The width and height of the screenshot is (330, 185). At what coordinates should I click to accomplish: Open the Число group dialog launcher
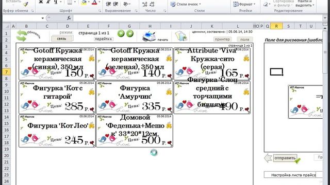165,11
